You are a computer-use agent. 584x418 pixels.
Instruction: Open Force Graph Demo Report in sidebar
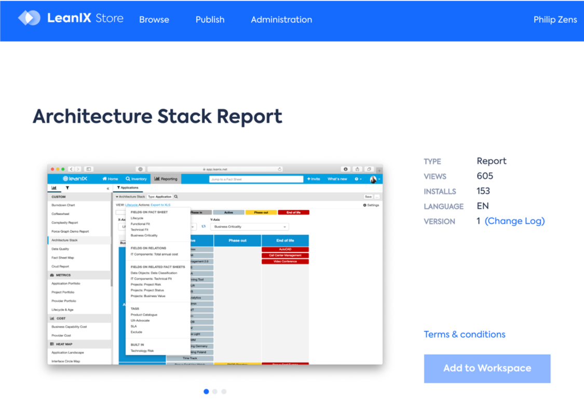coord(70,231)
